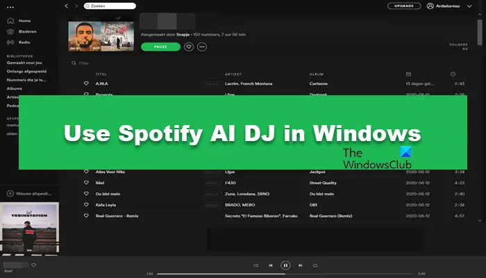This screenshot has width=486, height=278.
Task: Select the Alles Voor Niks song
Action: [110, 172]
